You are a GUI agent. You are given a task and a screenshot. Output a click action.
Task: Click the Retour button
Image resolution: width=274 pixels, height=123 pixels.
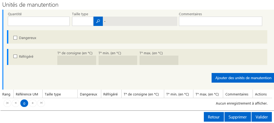pyautogui.click(x=214, y=117)
